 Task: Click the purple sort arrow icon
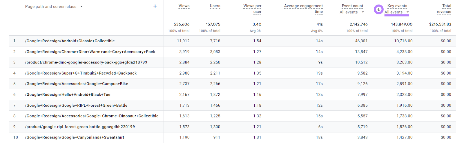point(378,9)
